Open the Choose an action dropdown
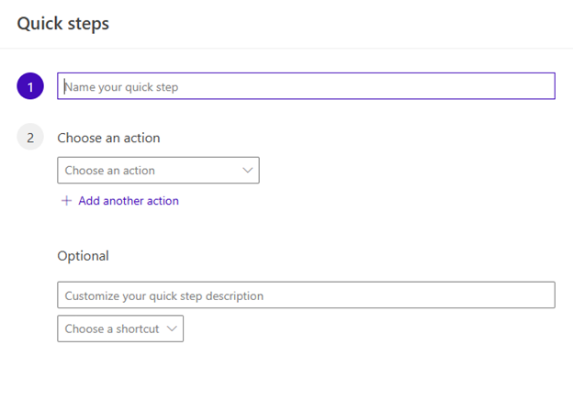This screenshot has height=412, width=573. tap(158, 170)
